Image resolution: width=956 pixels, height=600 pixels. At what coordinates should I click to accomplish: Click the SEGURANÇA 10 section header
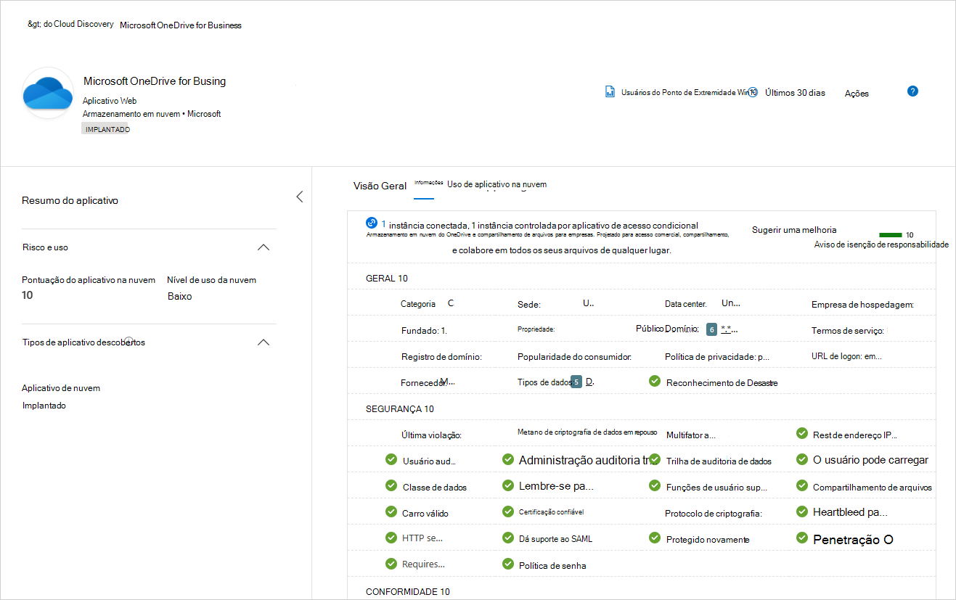(400, 408)
